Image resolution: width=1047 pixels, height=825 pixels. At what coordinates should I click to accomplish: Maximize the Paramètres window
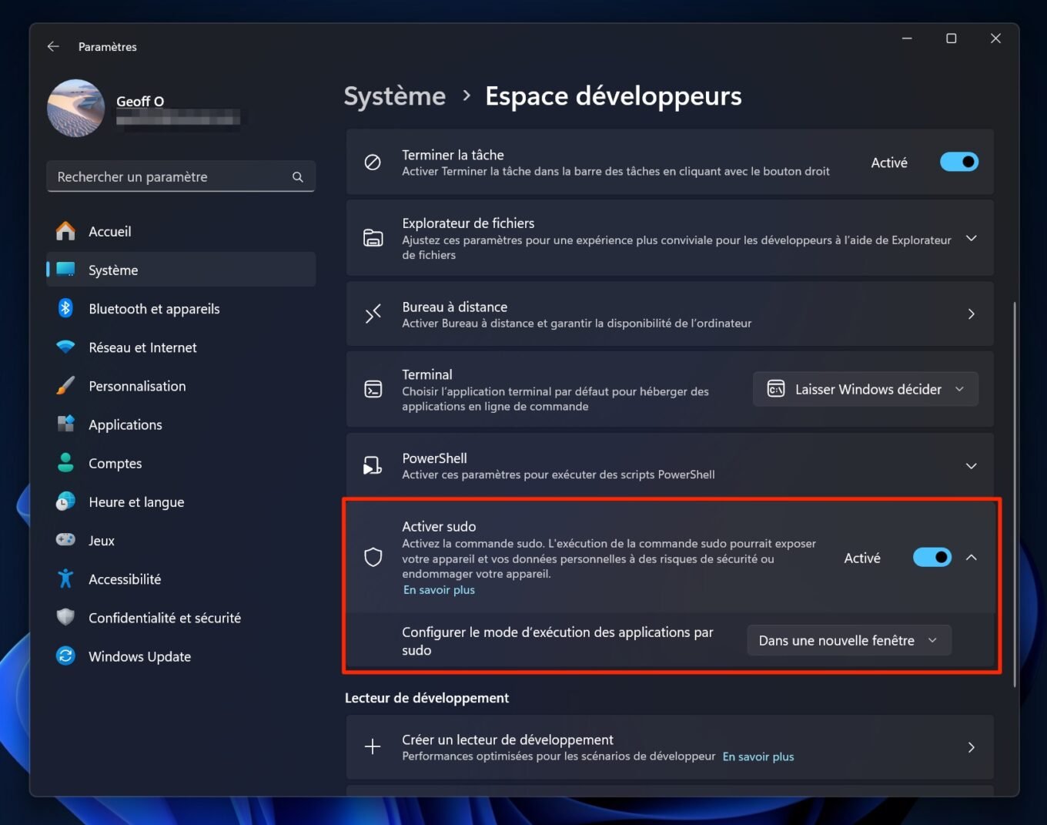click(x=951, y=39)
